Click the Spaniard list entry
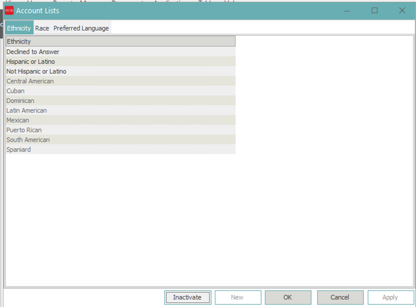The height and width of the screenshot is (307, 416). point(19,150)
